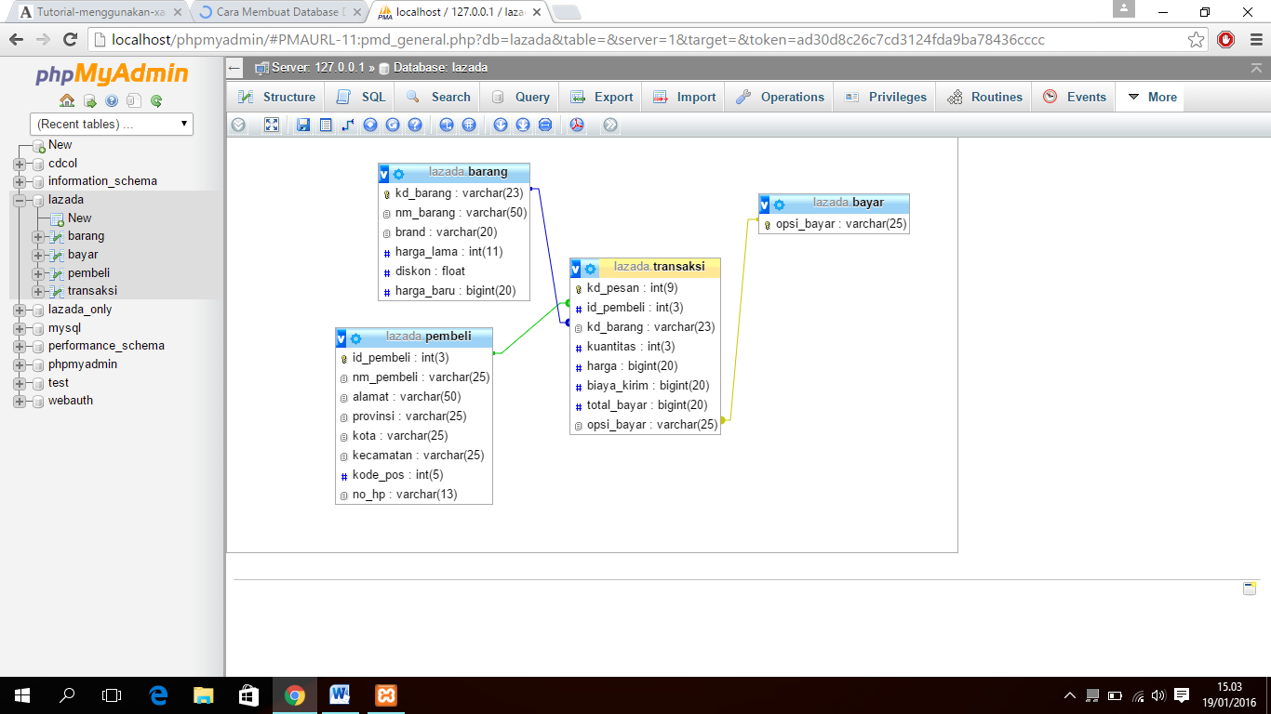This screenshot has width=1271, height=714.
Task: Open the MySQL documentation pages icon
Action: [134, 101]
